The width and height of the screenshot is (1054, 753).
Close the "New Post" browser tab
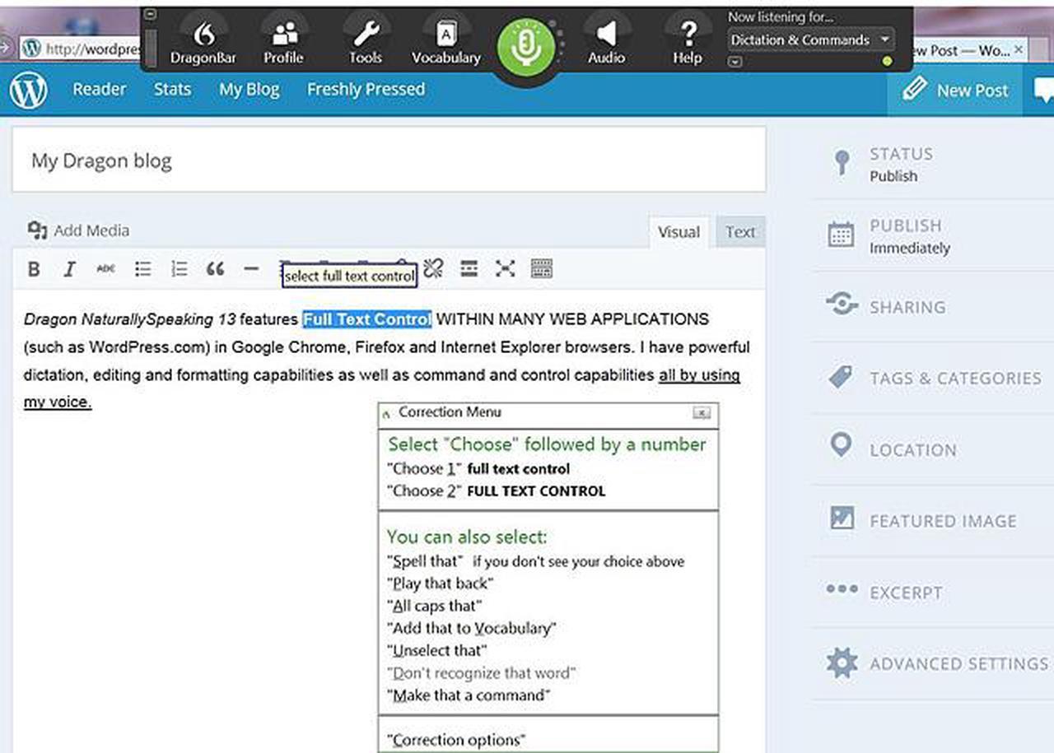[x=1019, y=49]
